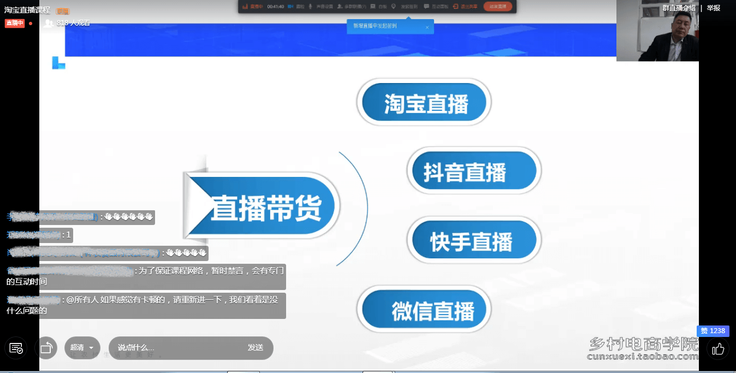This screenshot has height=373, width=736.
Task: Click the camera 露脸 icon in toolbar
Action: coord(290,7)
